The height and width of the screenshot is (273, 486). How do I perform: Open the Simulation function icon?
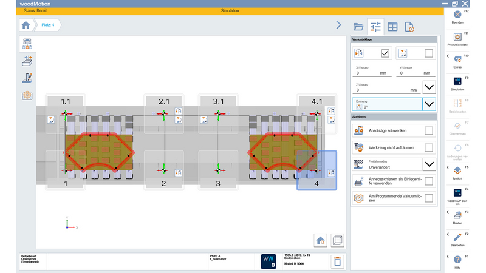457,81
